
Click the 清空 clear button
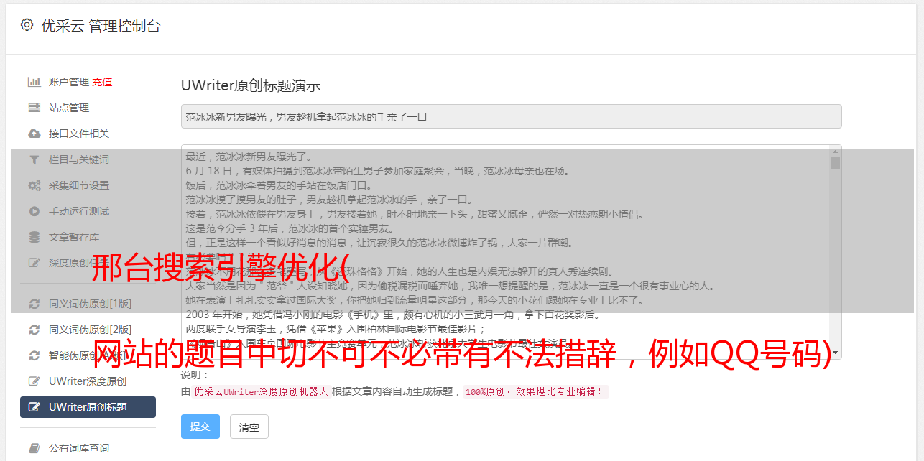click(249, 427)
